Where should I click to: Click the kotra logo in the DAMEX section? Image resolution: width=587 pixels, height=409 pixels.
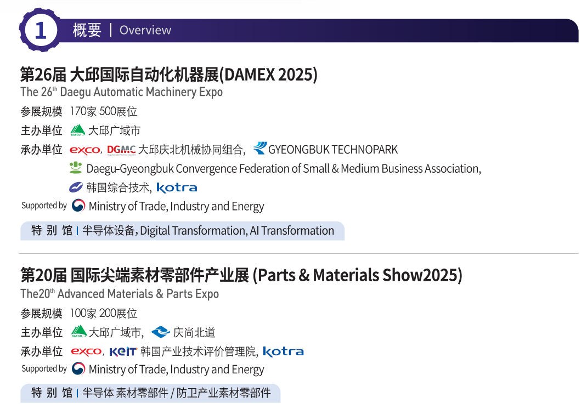coord(177,188)
